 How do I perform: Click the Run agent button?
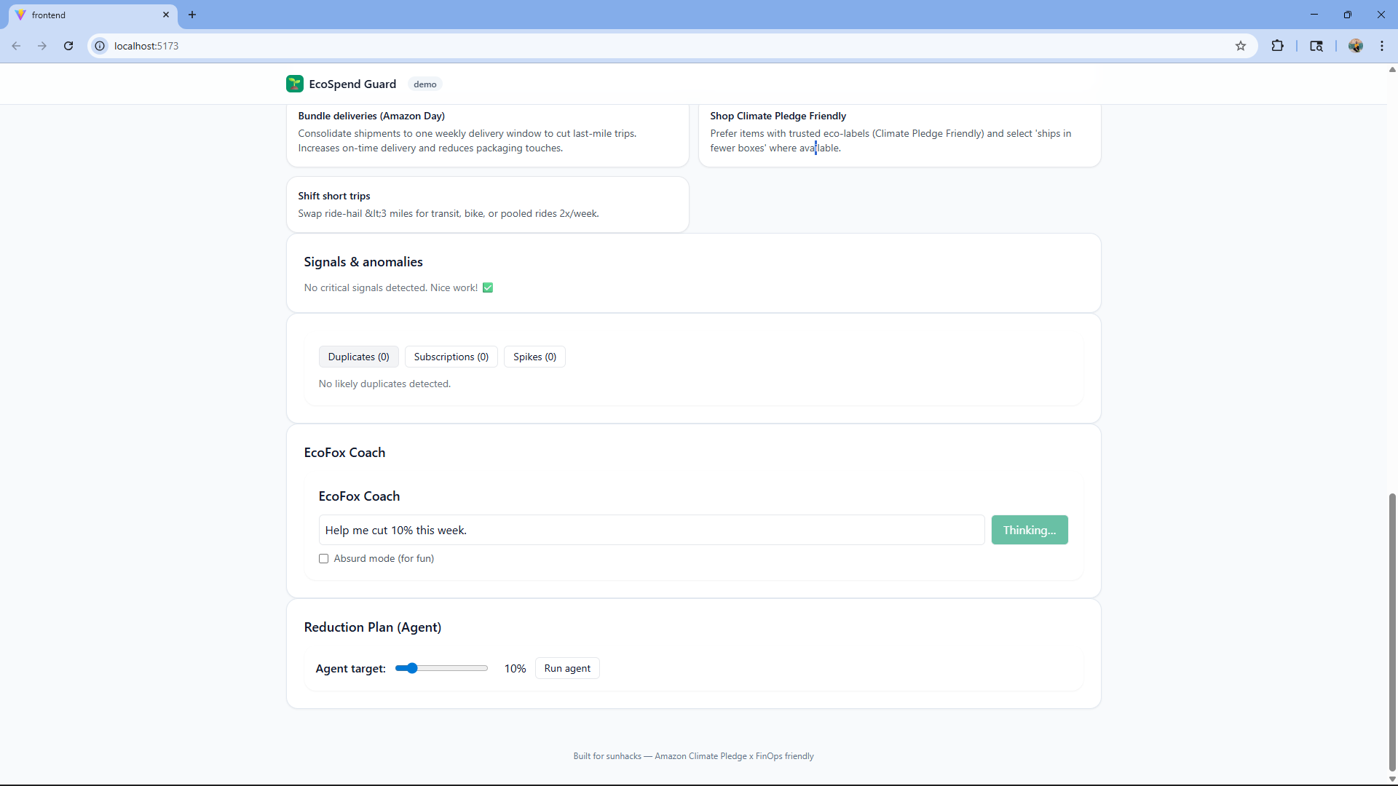point(567,668)
